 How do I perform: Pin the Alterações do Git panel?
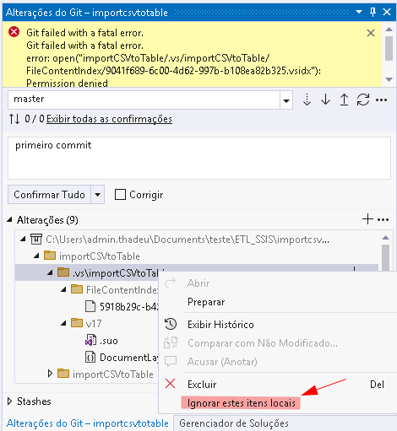(x=373, y=12)
